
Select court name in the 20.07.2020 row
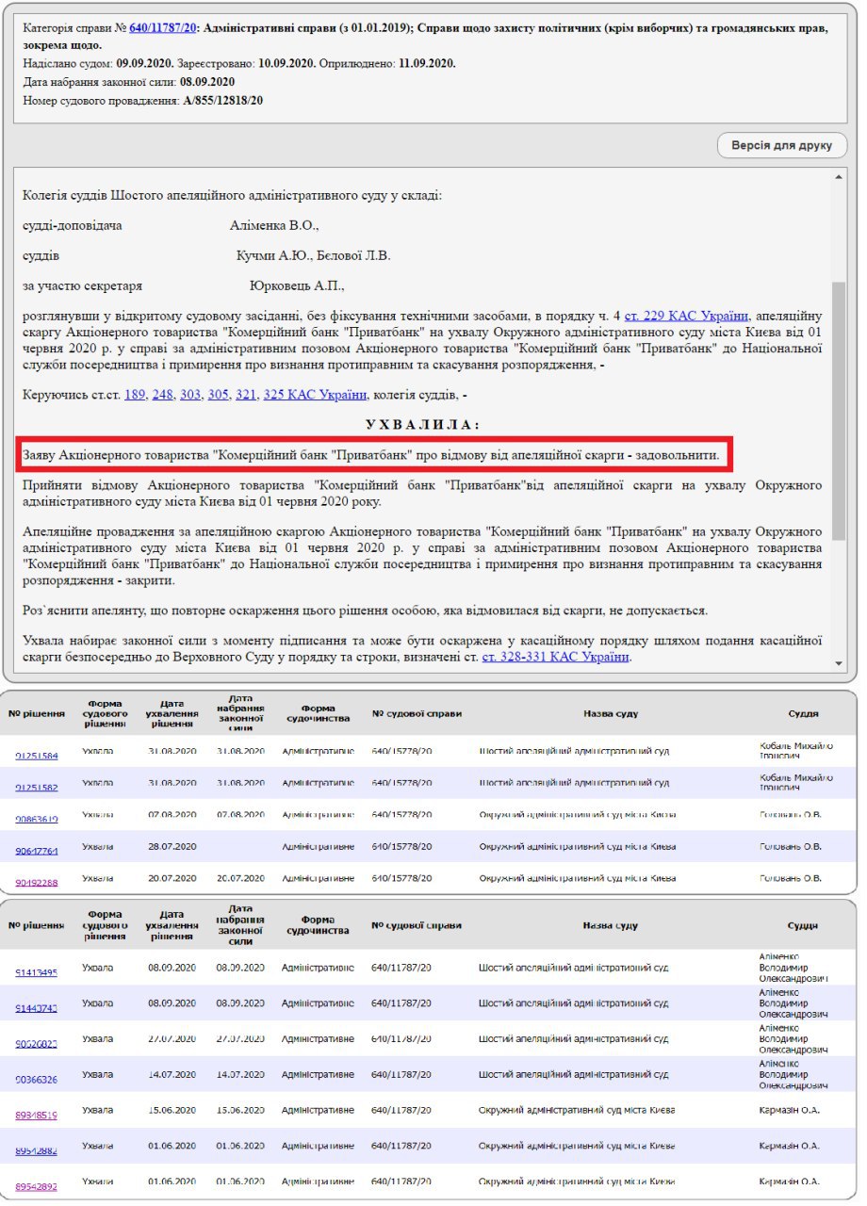pyautogui.click(x=577, y=878)
